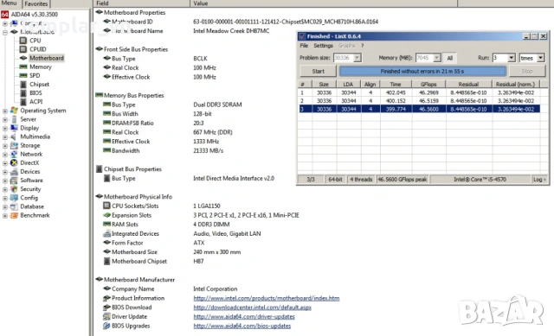Click the BIOS chip icon
554x336 pixels.
tap(23, 93)
